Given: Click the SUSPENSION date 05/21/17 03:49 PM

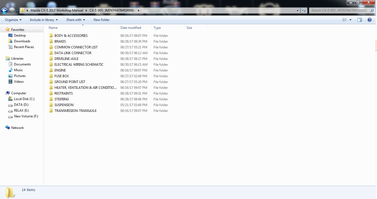Looking at the screenshot, I should pos(134,105).
